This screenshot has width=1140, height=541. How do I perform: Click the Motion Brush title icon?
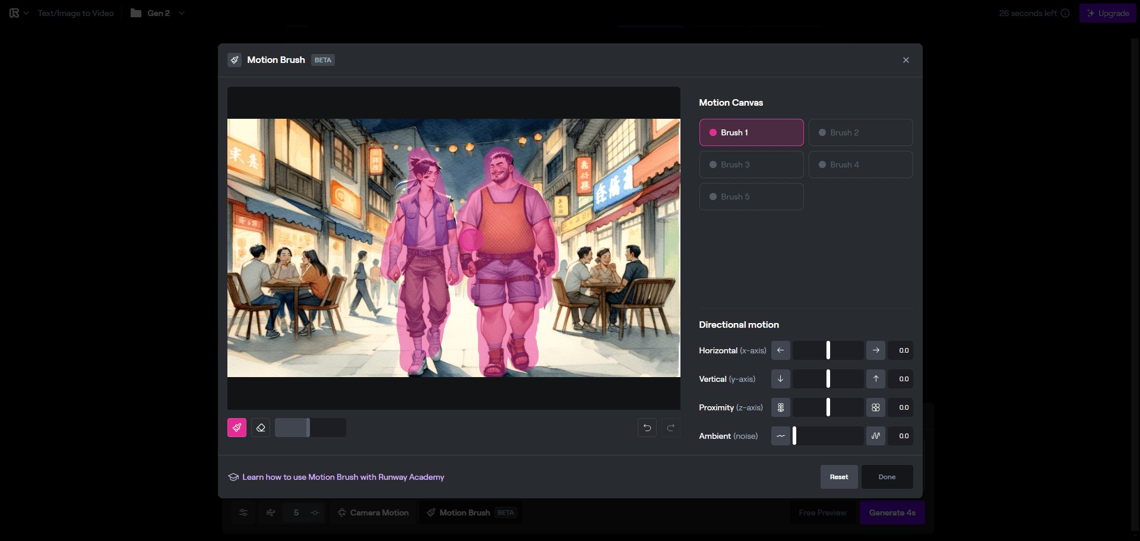pos(235,60)
